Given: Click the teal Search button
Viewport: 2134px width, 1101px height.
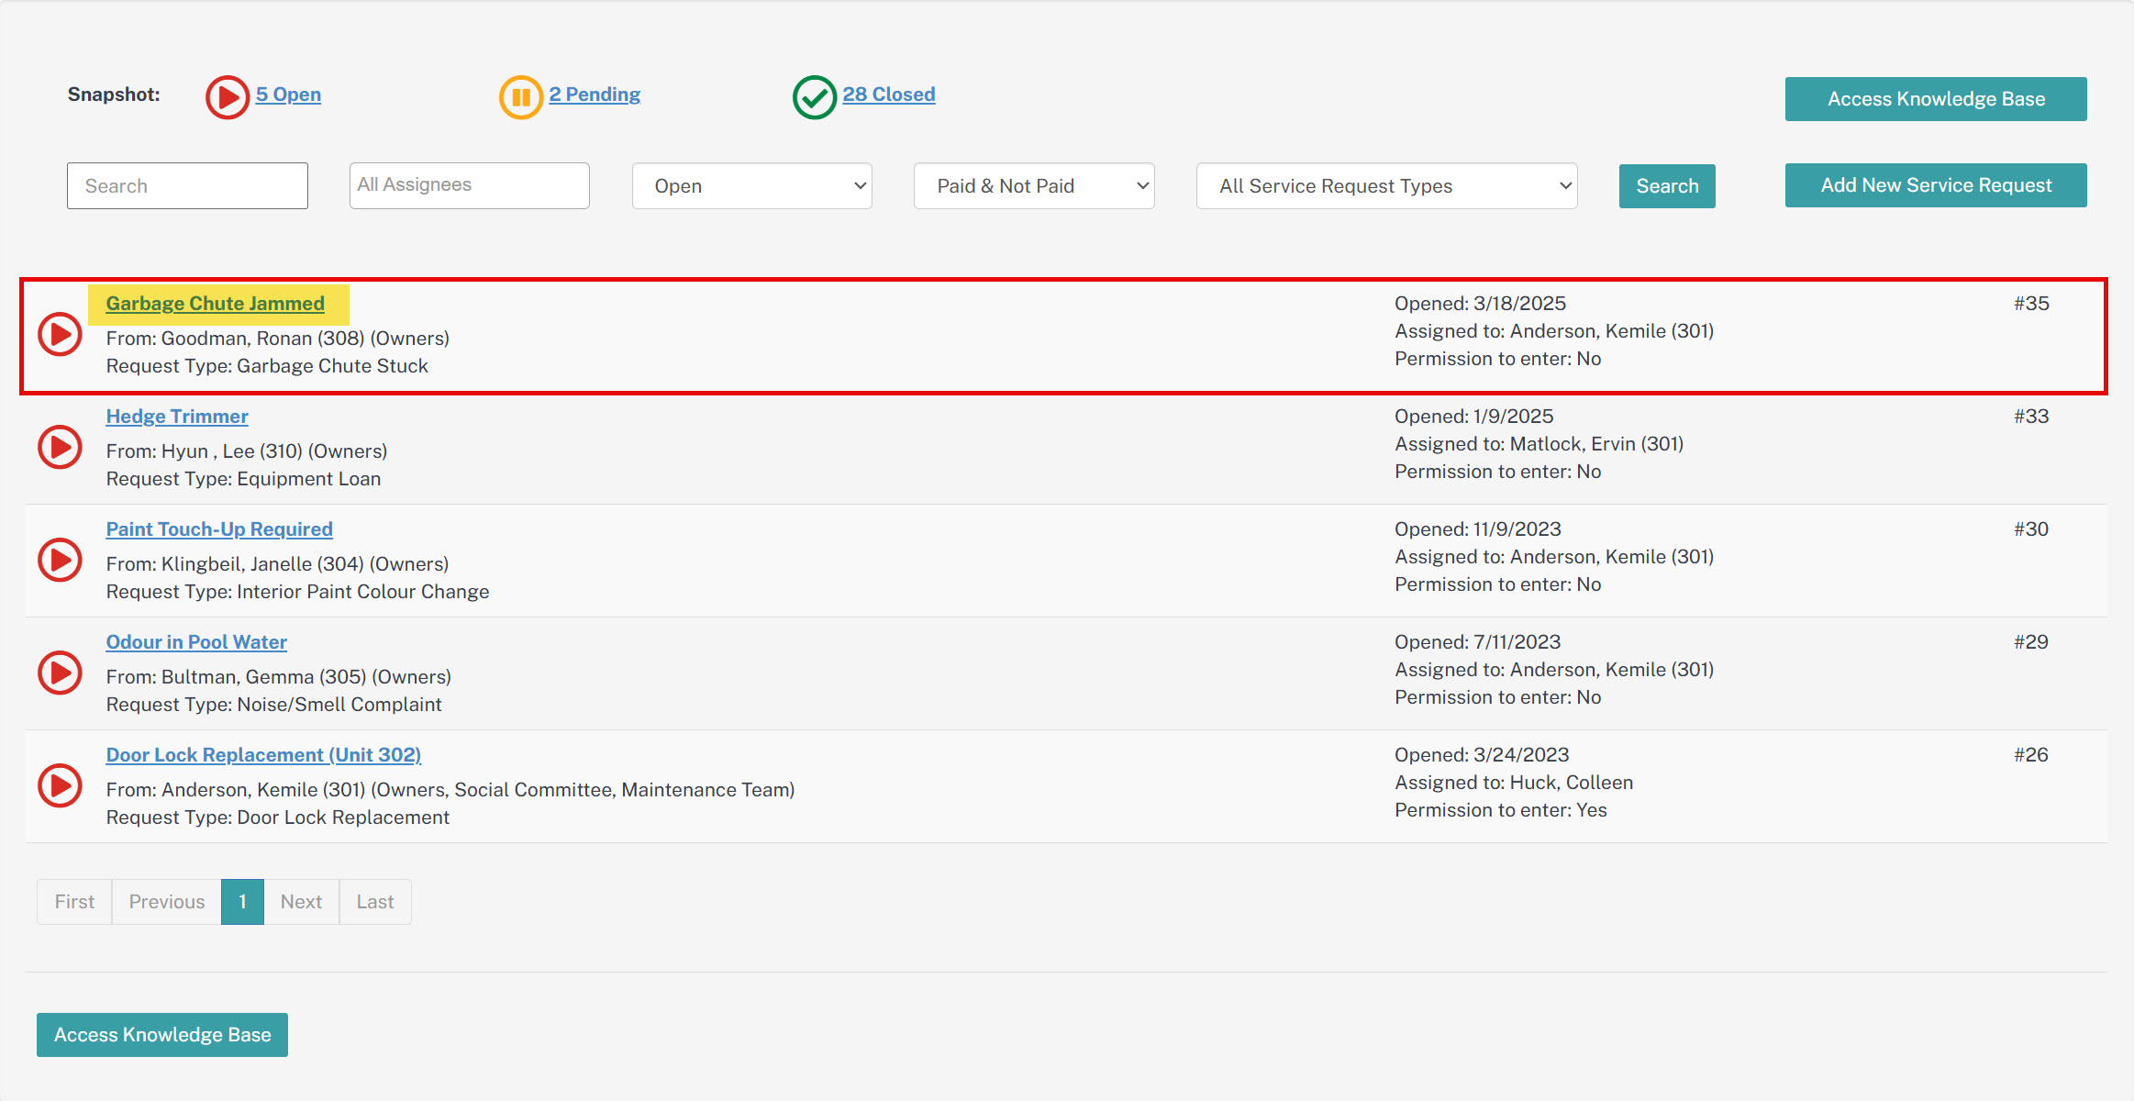Looking at the screenshot, I should point(1667,186).
